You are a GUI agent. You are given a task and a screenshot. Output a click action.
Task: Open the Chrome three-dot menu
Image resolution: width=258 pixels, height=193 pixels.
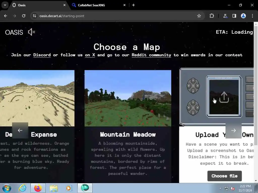pos(252,16)
